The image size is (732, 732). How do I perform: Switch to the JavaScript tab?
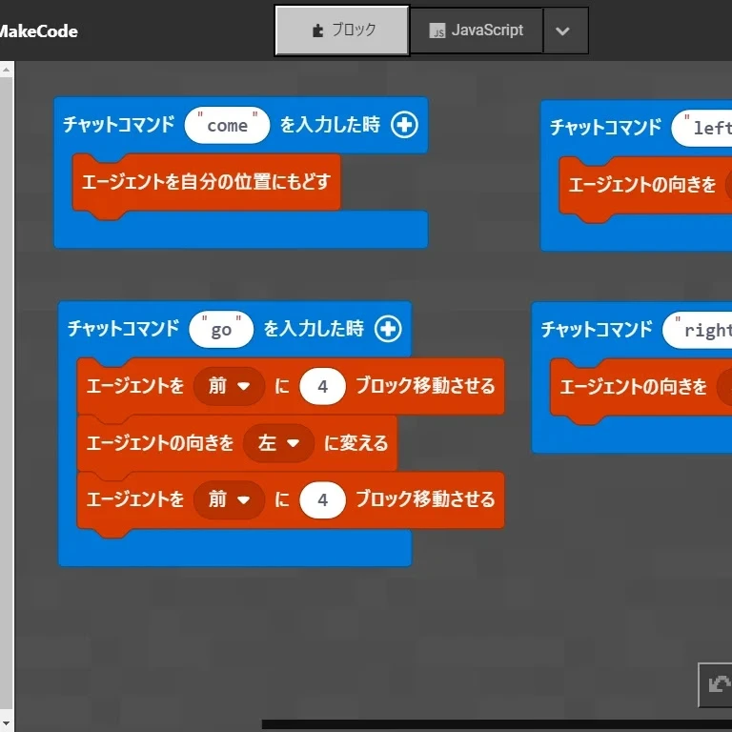pos(477,30)
